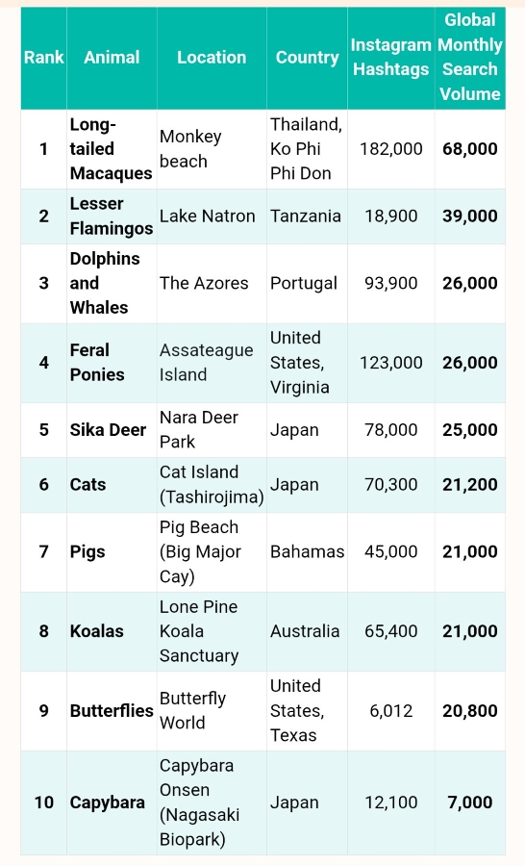This screenshot has height=866, width=525.
Task: Select the 182,000 hashtags value
Action: click(x=390, y=149)
